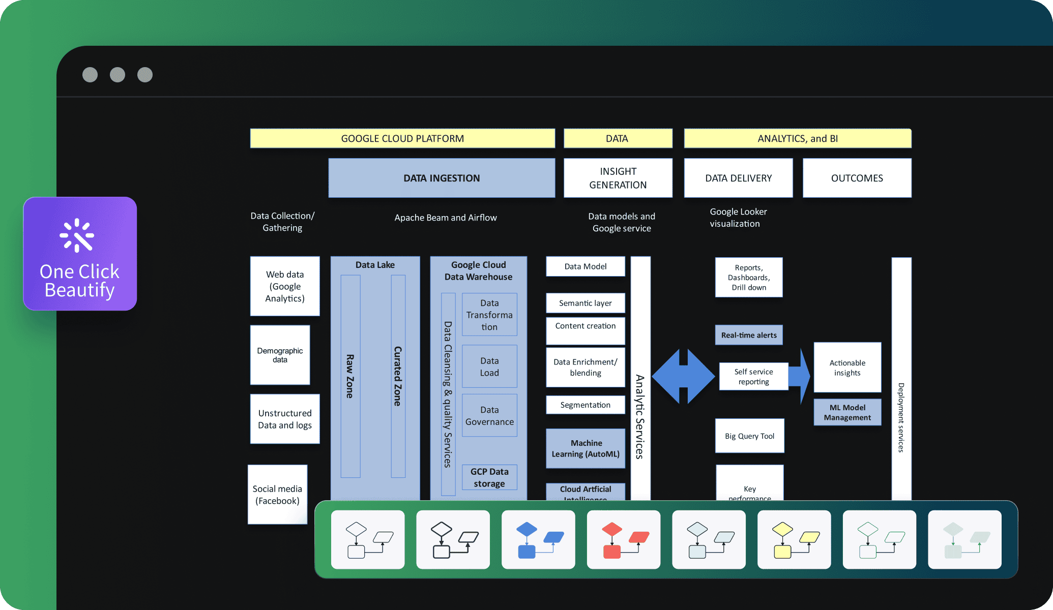Screen dimensions: 1053x610
Task: Click the Data Model box
Action: (586, 266)
